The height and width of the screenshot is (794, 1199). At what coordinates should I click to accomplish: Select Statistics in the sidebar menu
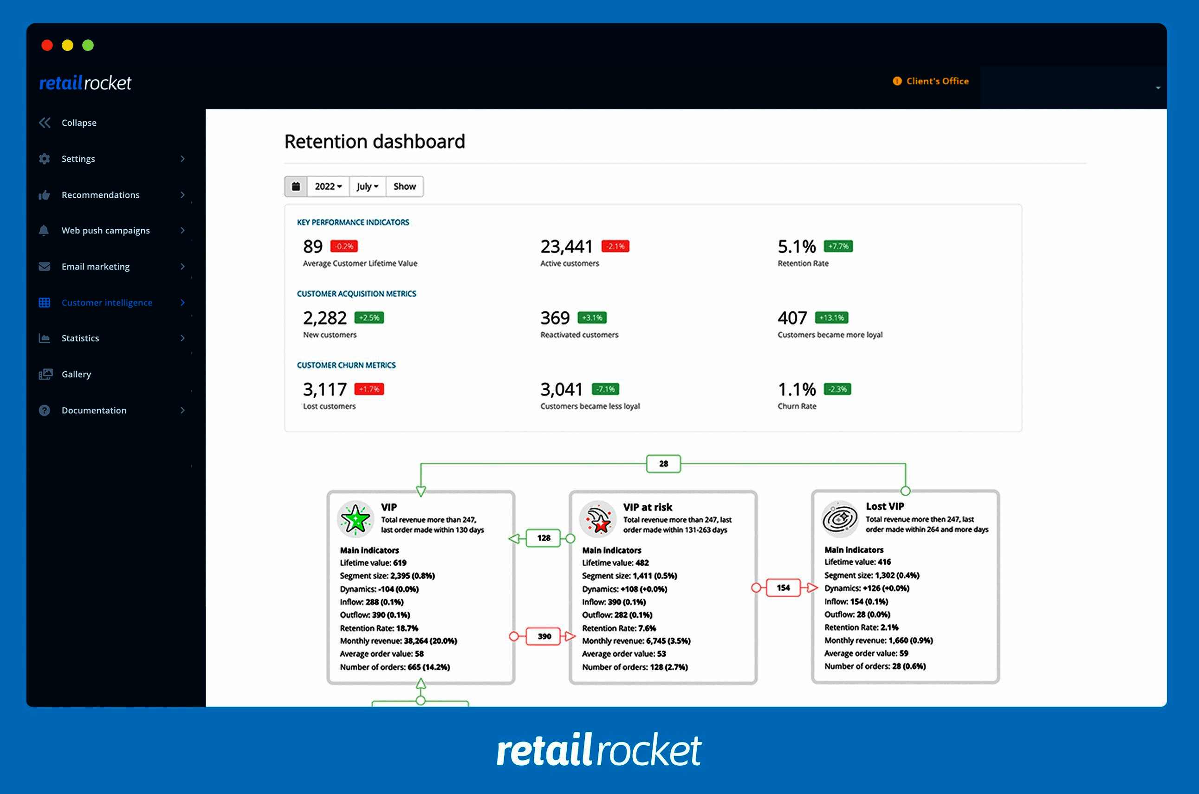[x=80, y=338]
